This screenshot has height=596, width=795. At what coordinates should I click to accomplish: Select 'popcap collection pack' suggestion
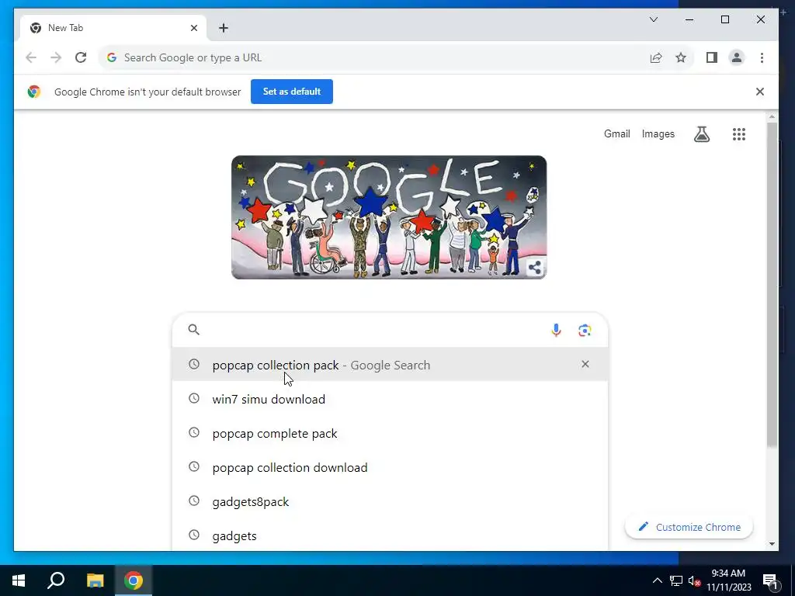390,365
